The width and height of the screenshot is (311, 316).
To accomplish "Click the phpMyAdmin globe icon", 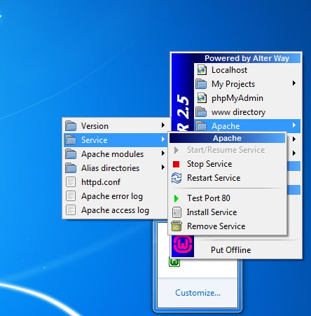I will coord(202,98).
